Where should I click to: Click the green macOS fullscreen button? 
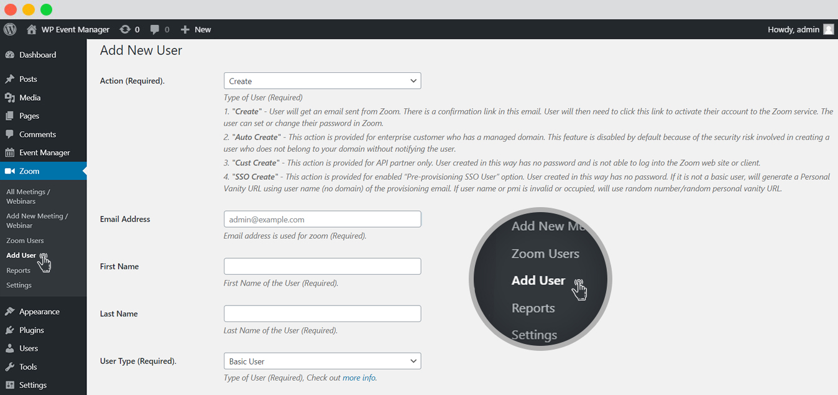pyautogui.click(x=47, y=9)
